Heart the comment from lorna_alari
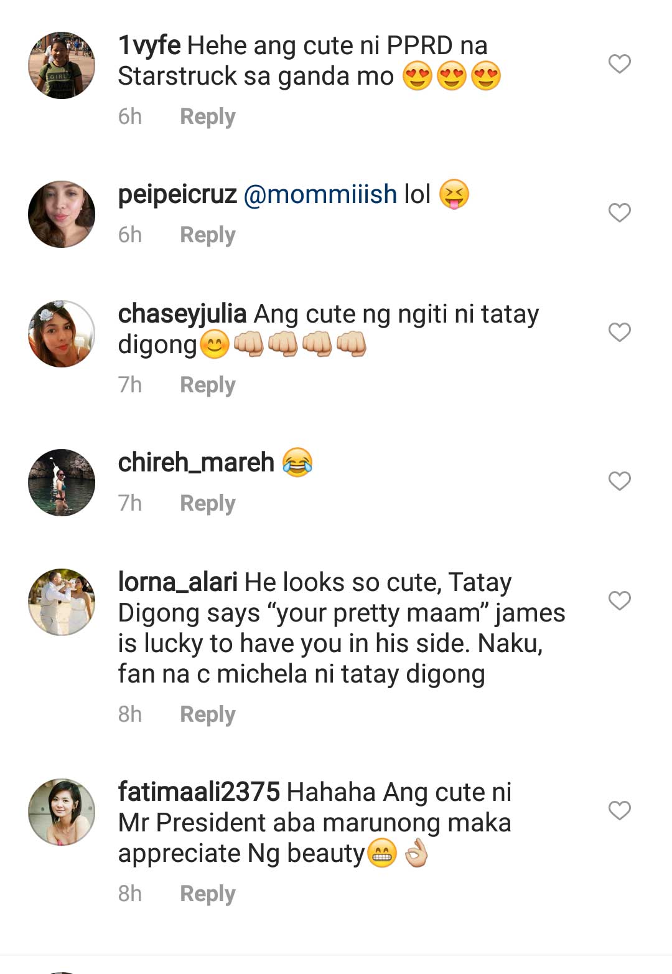Image resolution: width=672 pixels, height=974 pixels. tap(619, 600)
